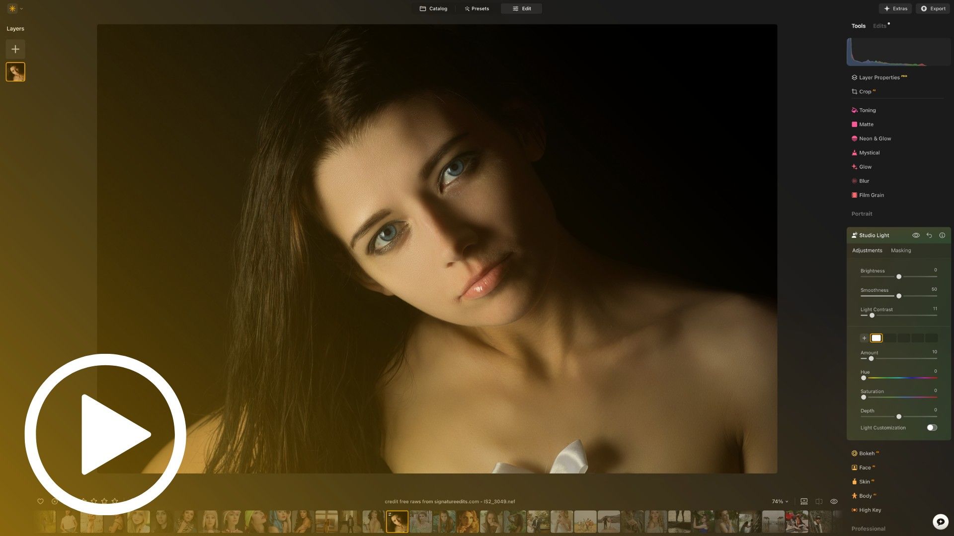Screen dimensions: 954x536
Task: Open the Crop tool
Action: pos(865,92)
